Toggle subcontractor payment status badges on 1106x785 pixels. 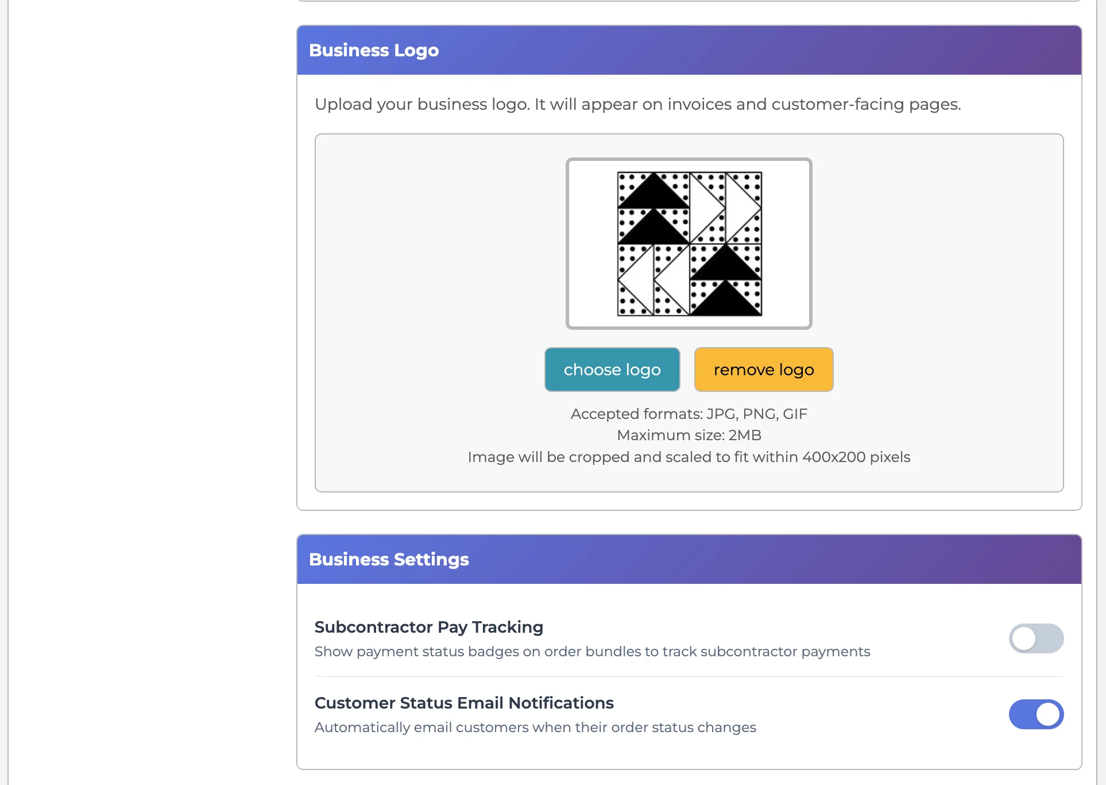(1035, 638)
